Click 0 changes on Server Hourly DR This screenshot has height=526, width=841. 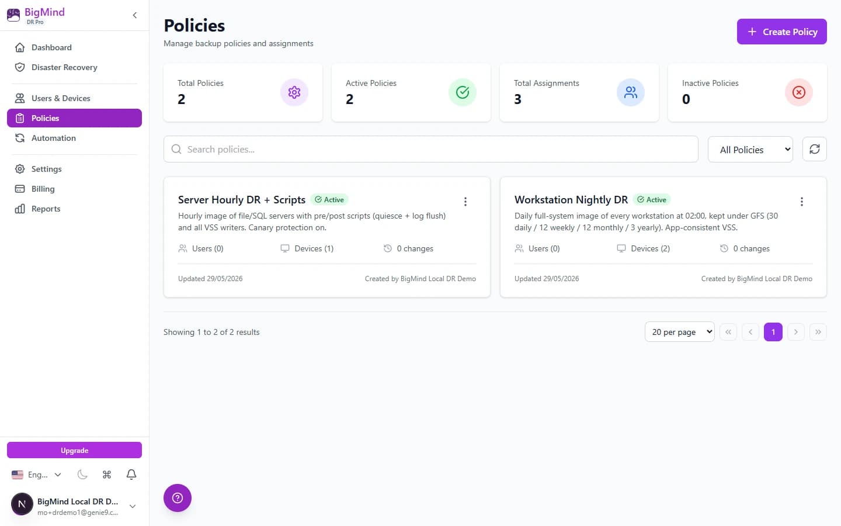coord(408,248)
